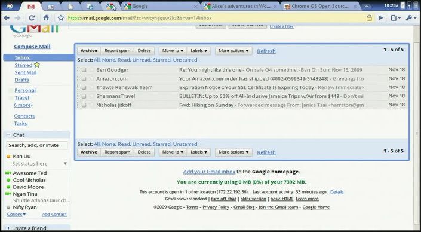Open the bottom toolbar Move to dropdown
Image resolution: width=421 pixels, height=232 pixels.
click(x=173, y=152)
